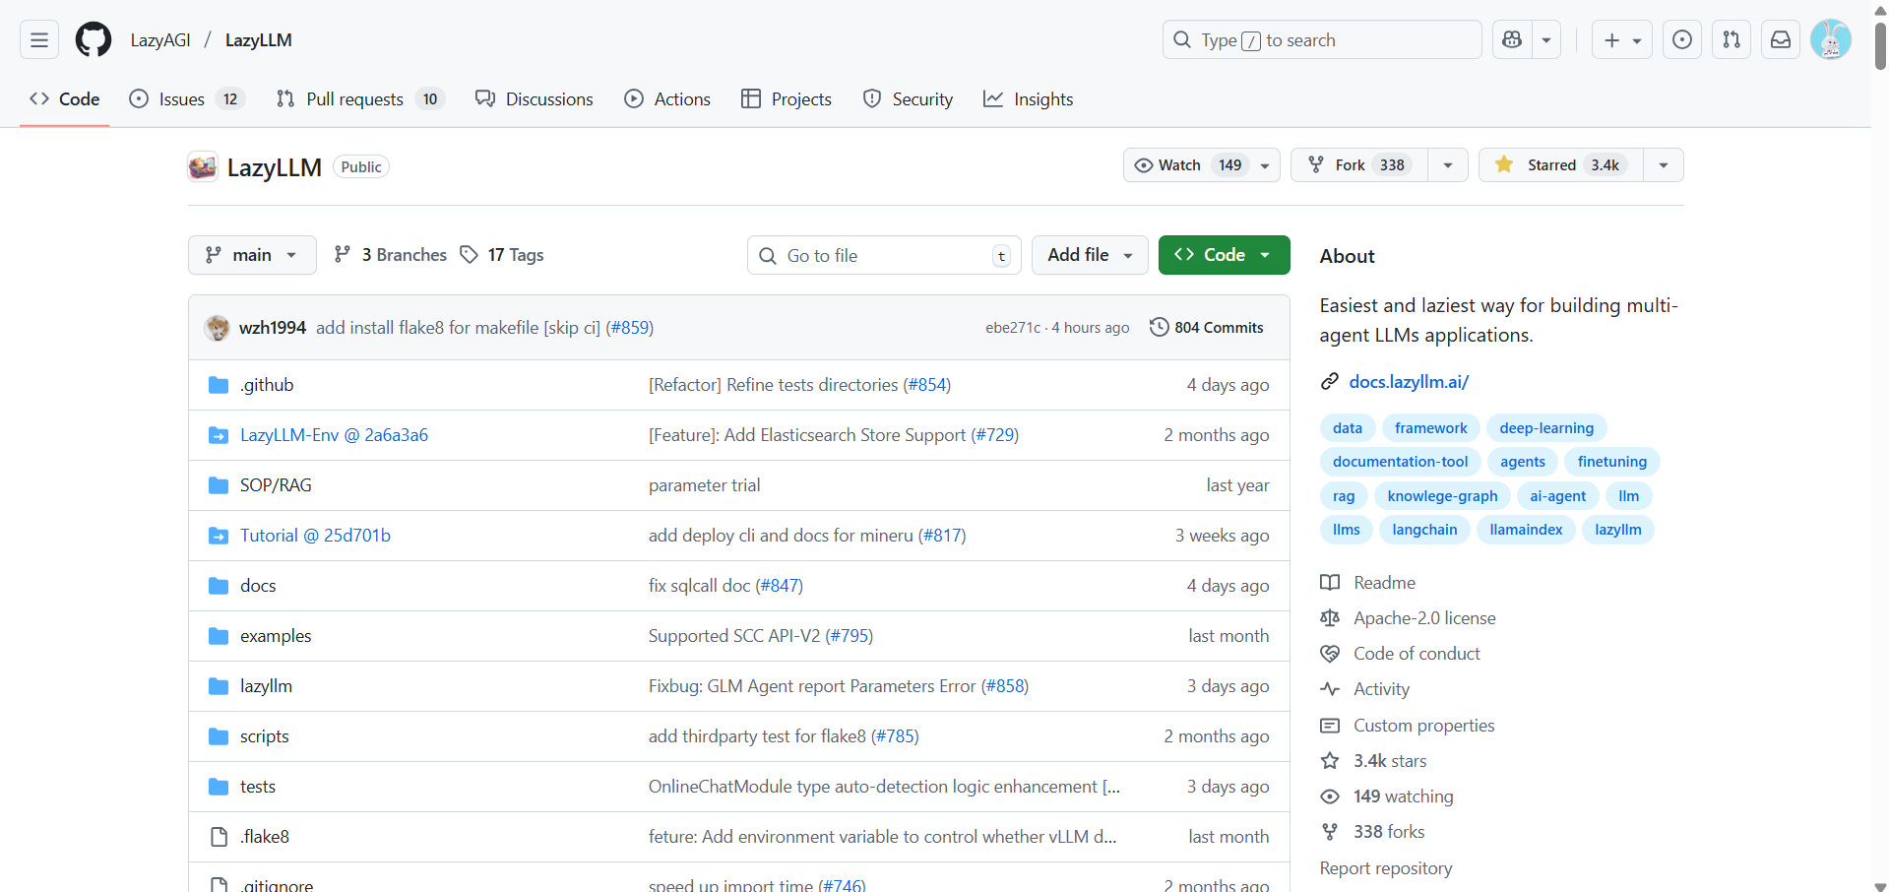Open the Copilot dropdown arrow
This screenshot has width=1889, height=892.
(1546, 40)
